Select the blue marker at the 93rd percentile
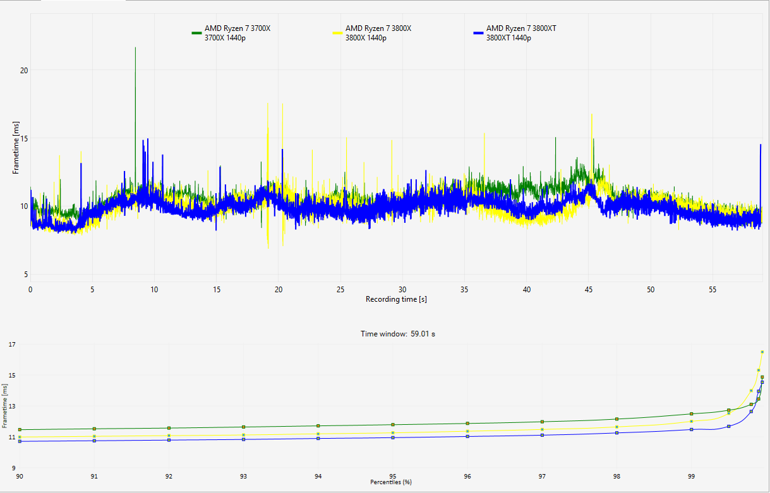 coord(243,439)
